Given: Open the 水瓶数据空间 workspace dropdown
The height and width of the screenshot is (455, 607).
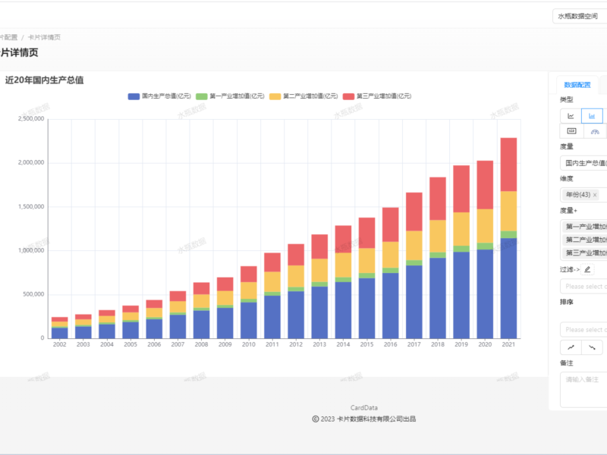Looking at the screenshot, I should [580, 15].
